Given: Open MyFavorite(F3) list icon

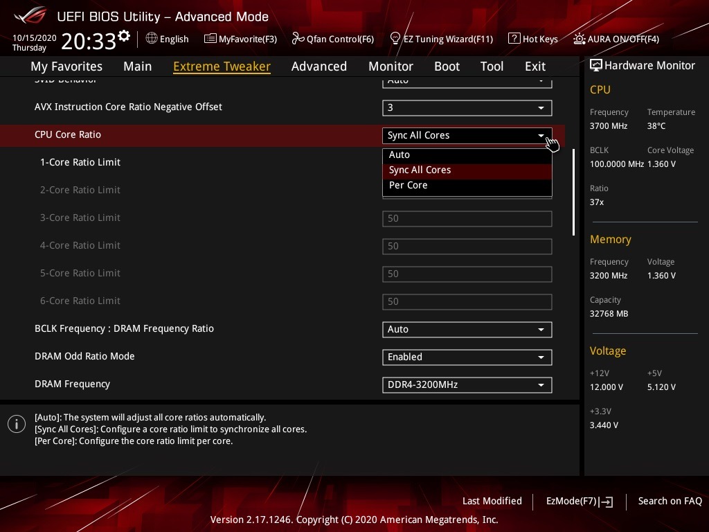Looking at the screenshot, I should pos(210,39).
